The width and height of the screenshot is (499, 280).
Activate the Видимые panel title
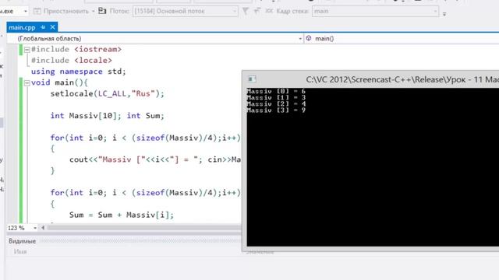(x=22, y=241)
